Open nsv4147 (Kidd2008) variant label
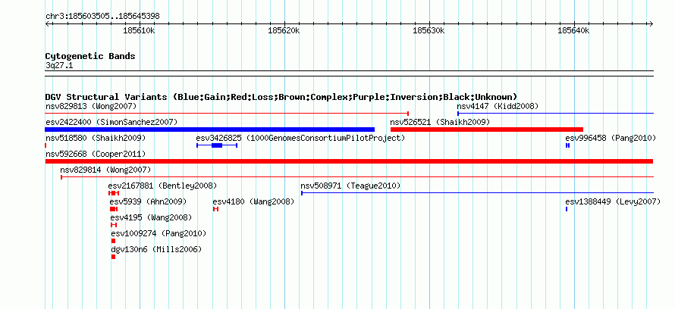 [498, 106]
